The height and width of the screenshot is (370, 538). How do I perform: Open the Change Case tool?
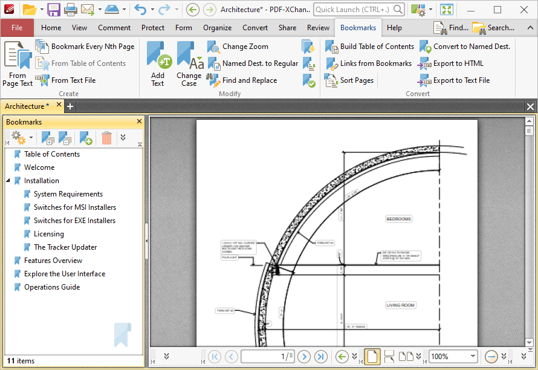tap(189, 63)
